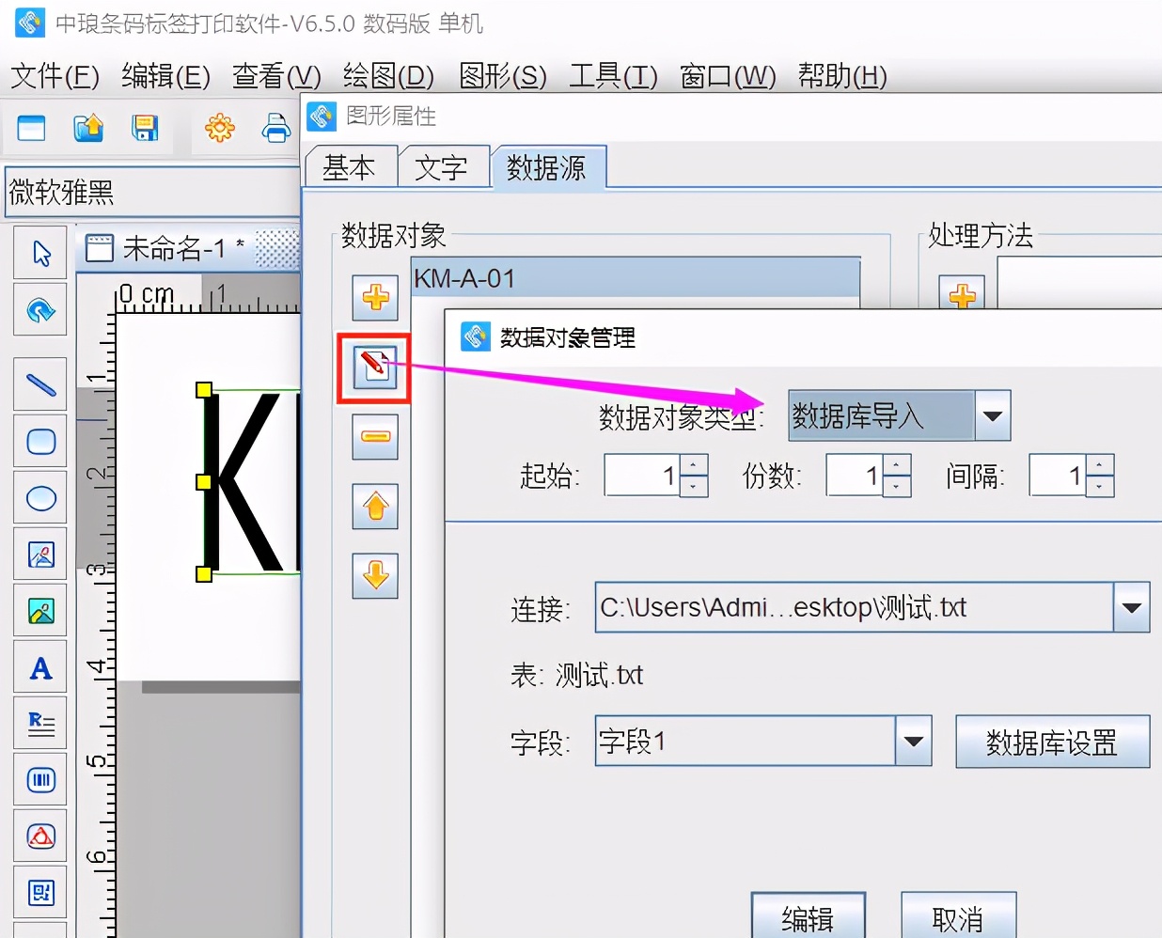Open document settings gear icon
The image size is (1162, 938).
[220, 128]
